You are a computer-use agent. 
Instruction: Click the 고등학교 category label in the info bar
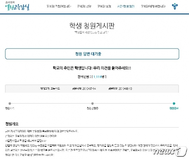coord(55,88)
